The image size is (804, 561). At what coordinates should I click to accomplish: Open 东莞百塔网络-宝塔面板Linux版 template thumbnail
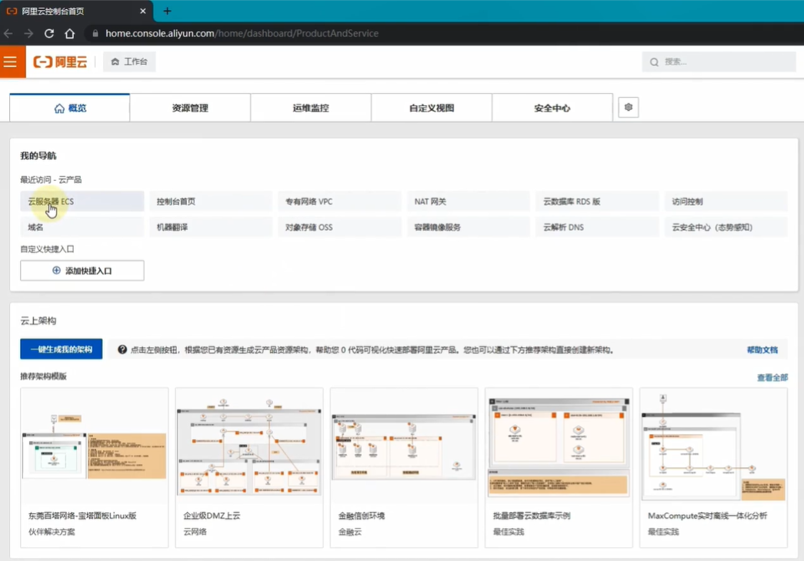(x=95, y=446)
